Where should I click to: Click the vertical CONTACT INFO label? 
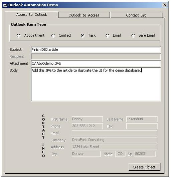click(43, 136)
